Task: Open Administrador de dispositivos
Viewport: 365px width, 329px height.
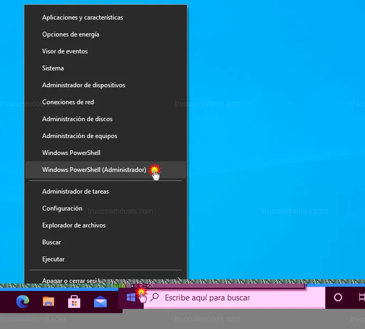Action: point(83,85)
